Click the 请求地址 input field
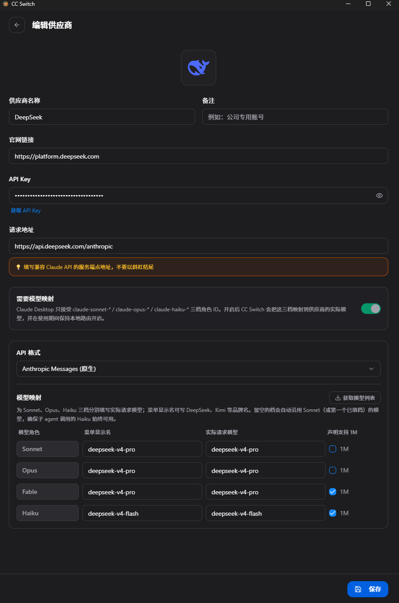The width and height of the screenshot is (399, 603). (199, 246)
